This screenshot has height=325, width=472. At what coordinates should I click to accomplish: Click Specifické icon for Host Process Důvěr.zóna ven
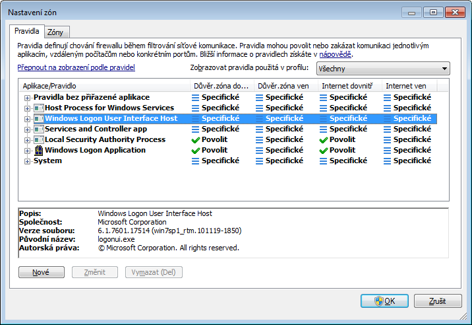(x=260, y=108)
